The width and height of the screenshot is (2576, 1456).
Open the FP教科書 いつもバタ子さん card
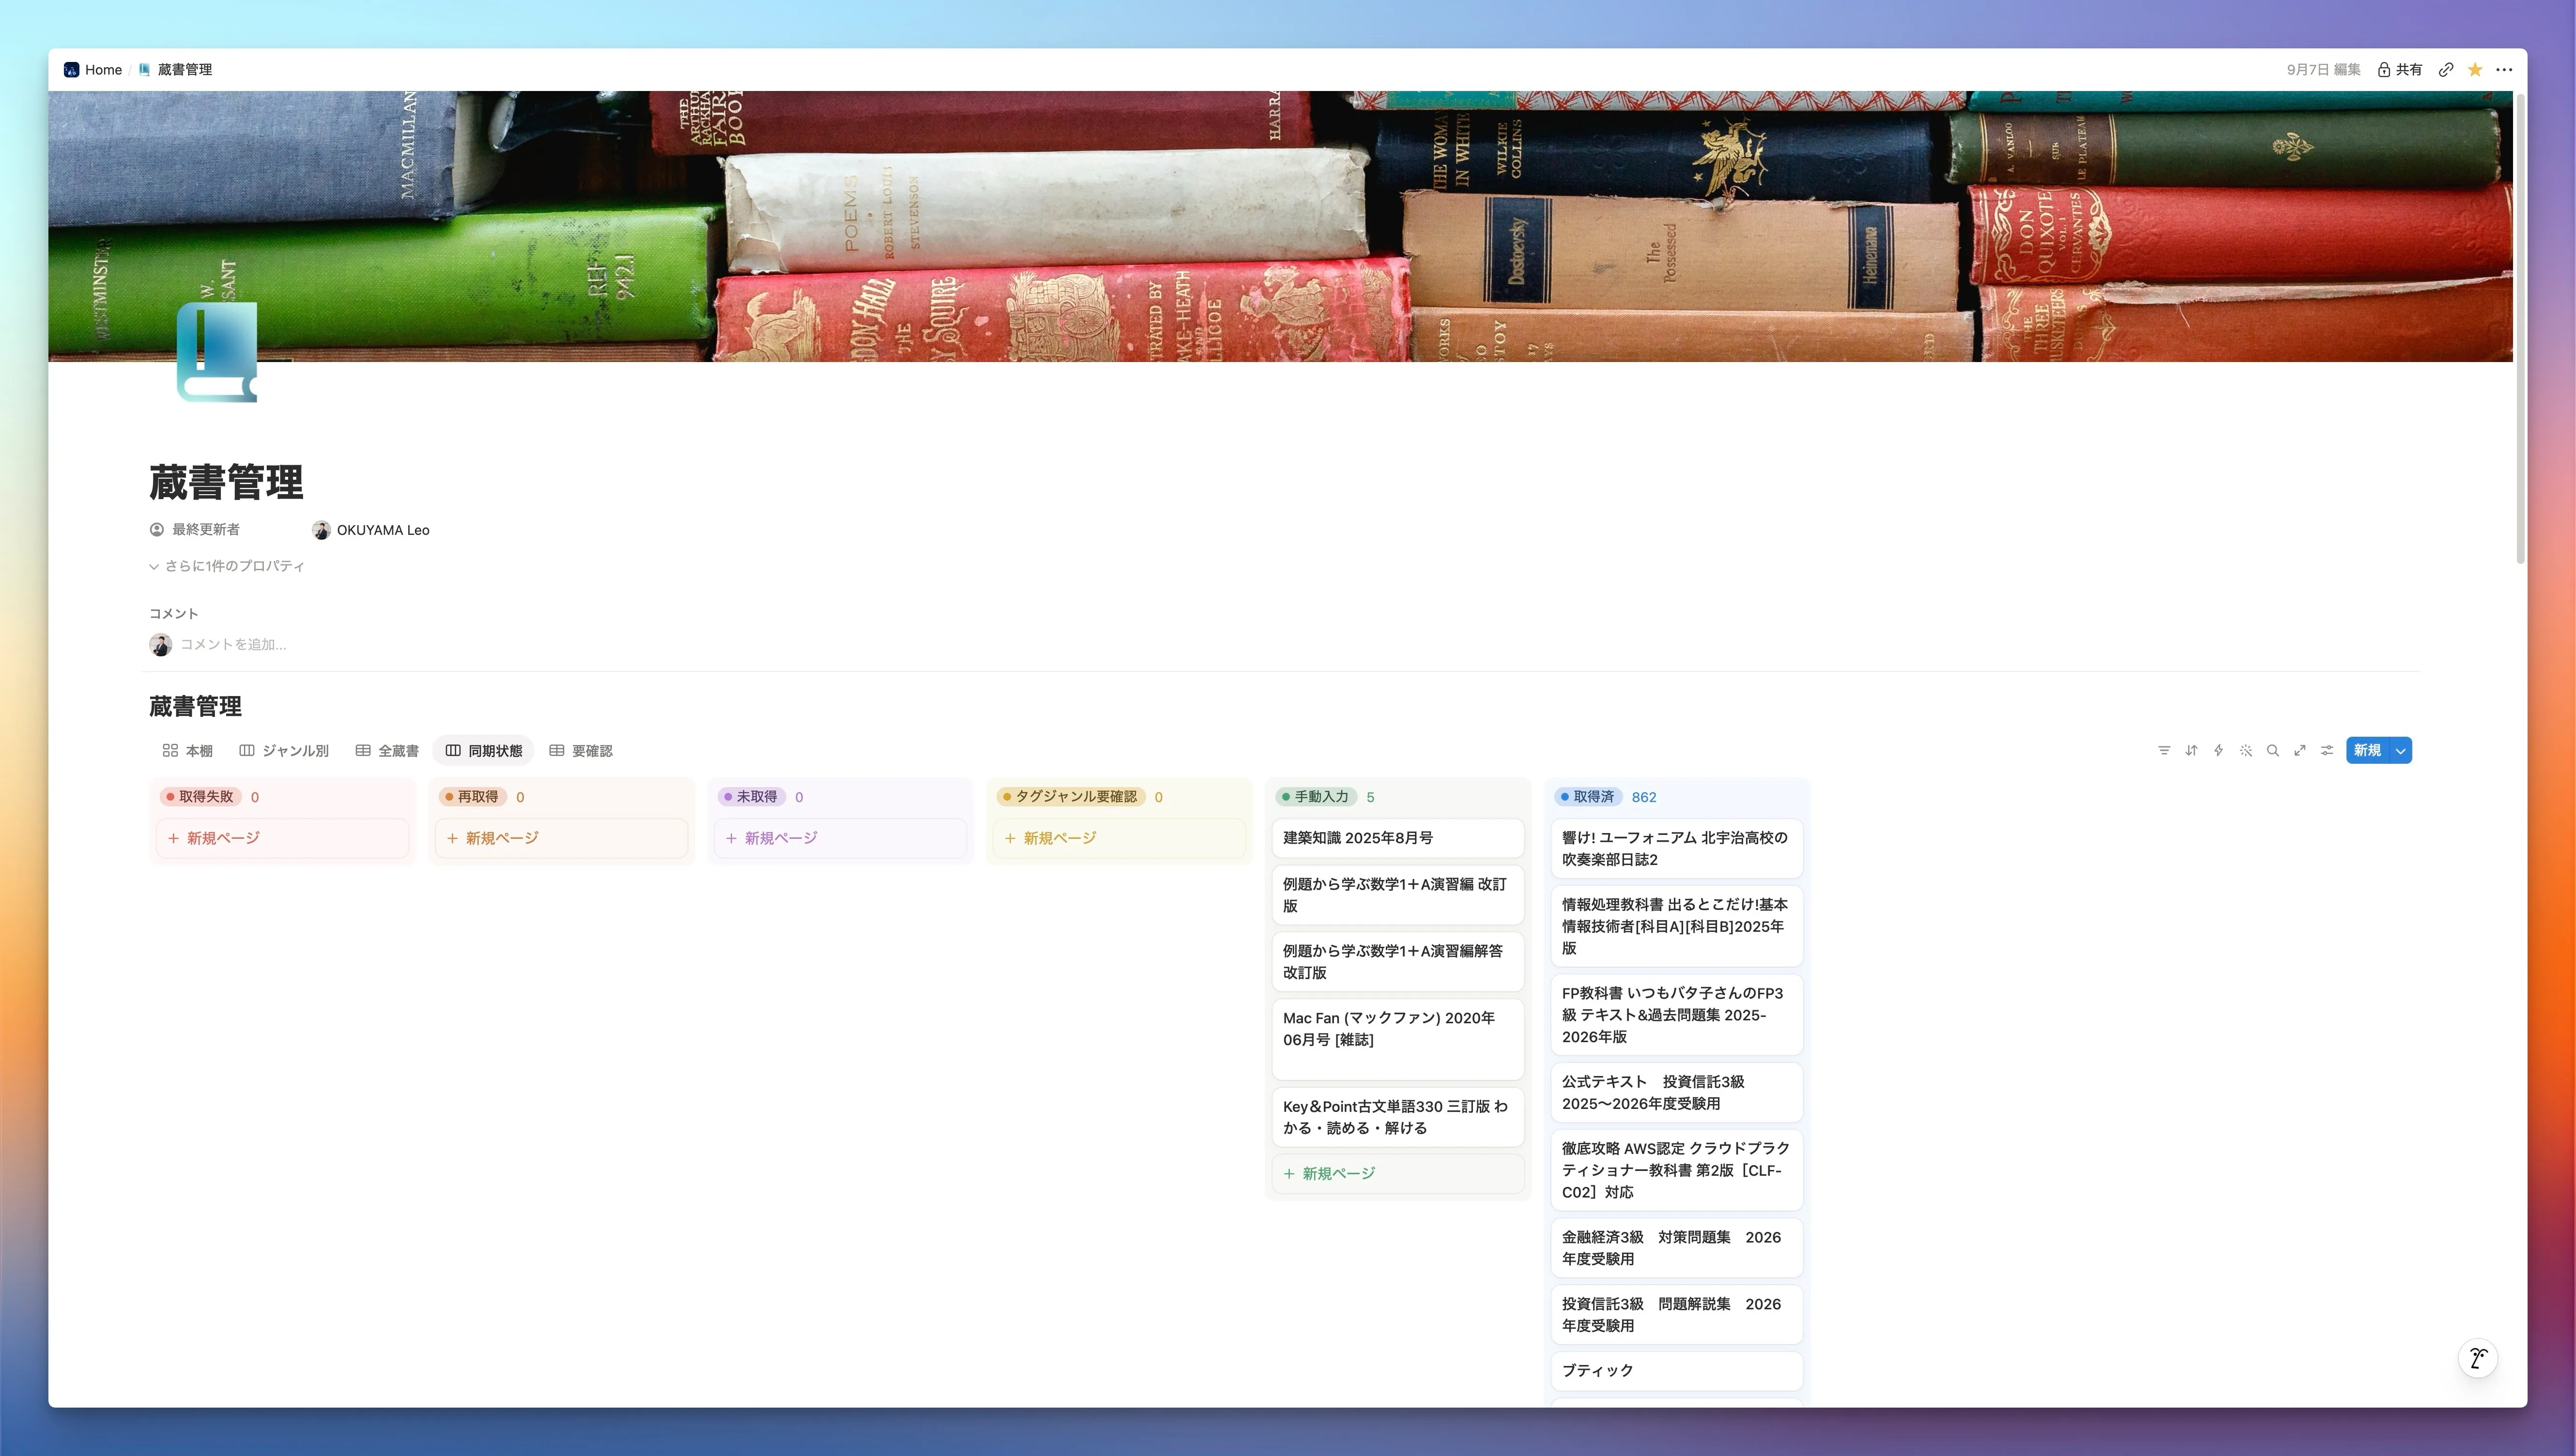tap(1677, 1015)
